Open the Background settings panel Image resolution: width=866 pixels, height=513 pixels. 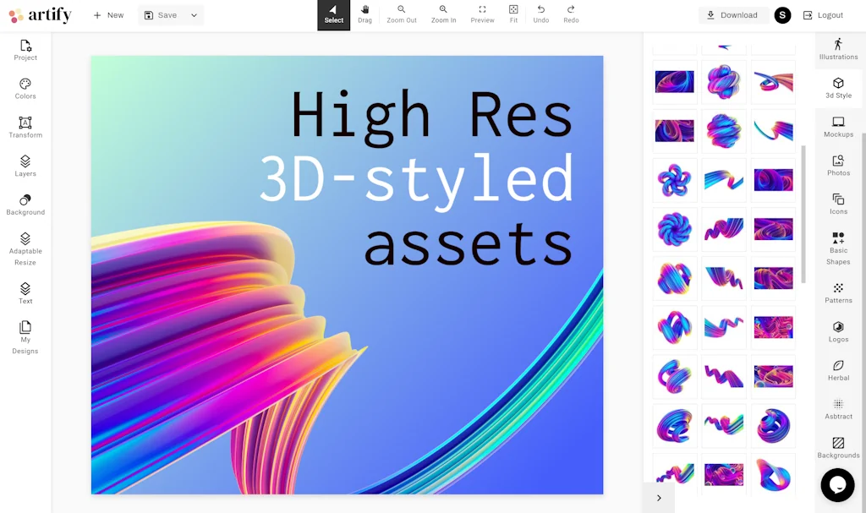pos(25,205)
